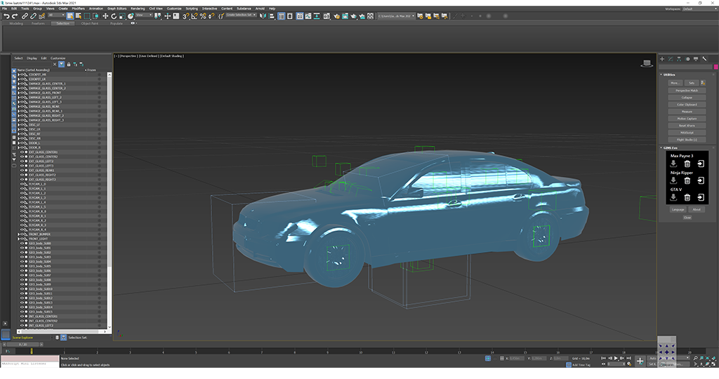Screen dimensions: 719x379
Task: Click the Max Payne 3 import icon
Action: tap(673, 164)
